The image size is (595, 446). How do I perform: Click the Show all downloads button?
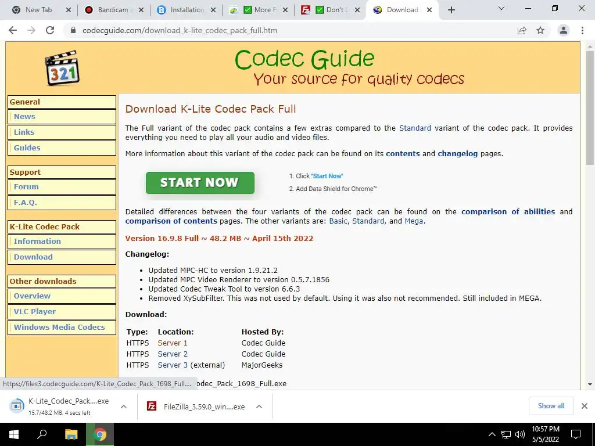click(551, 406)
